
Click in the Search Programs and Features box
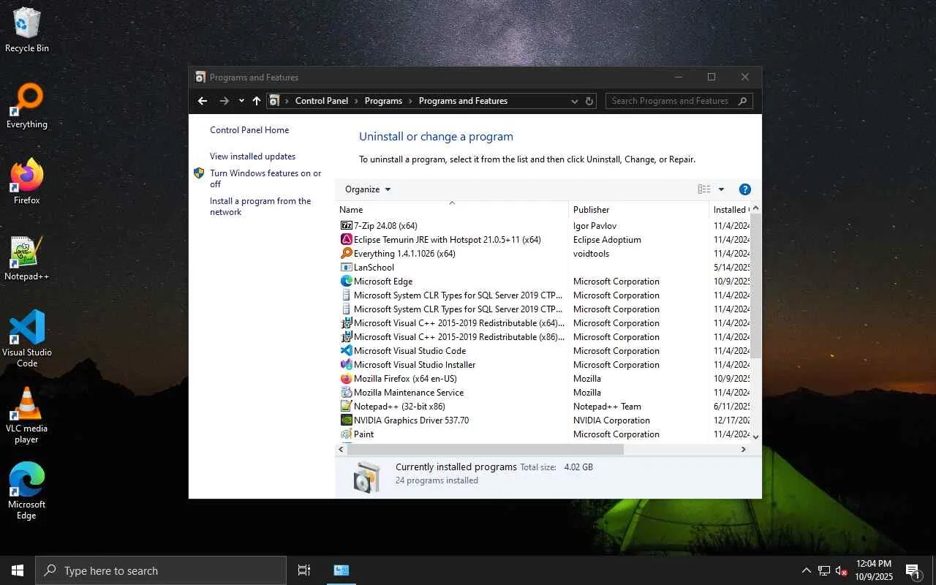click(679, 101)
